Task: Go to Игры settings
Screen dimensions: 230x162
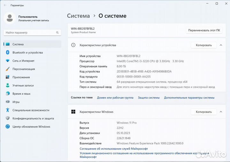Action: 32,102
